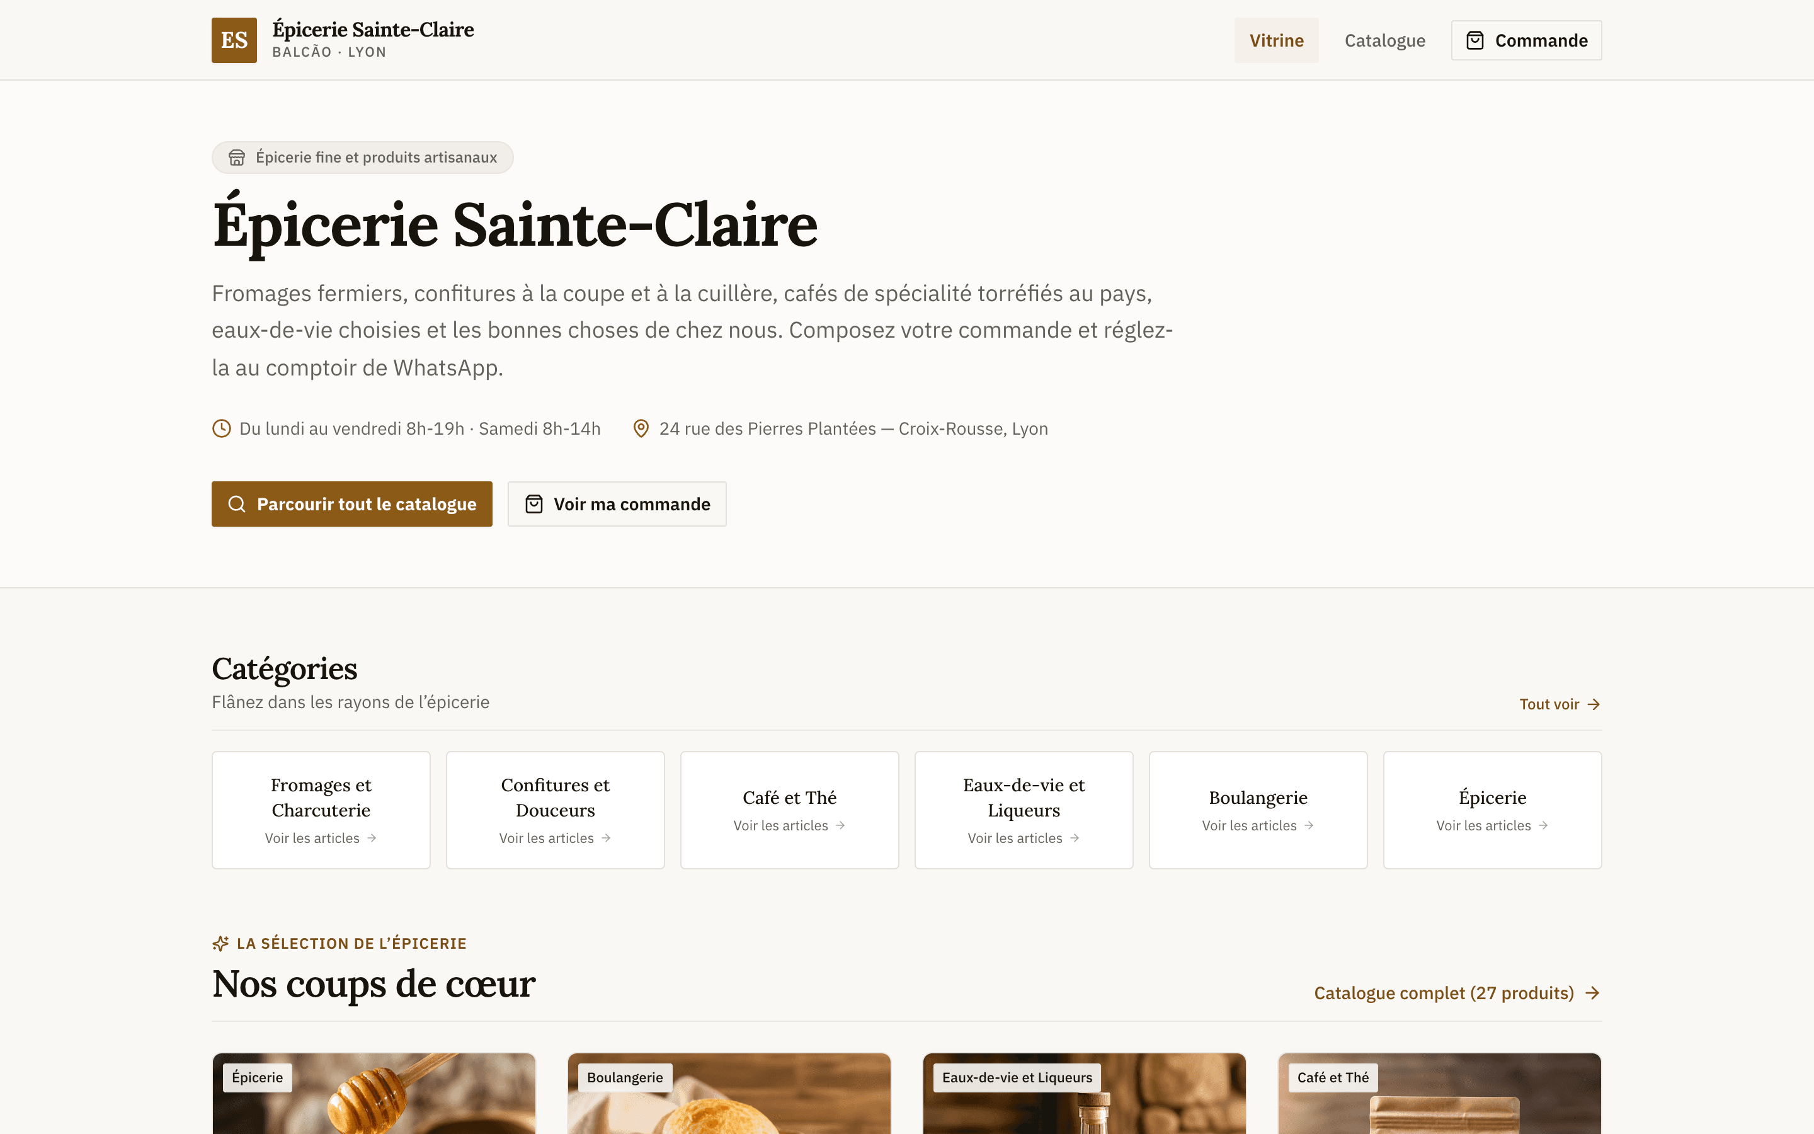
Task: Follow the Tout voir link
Action: [1560, 704]
